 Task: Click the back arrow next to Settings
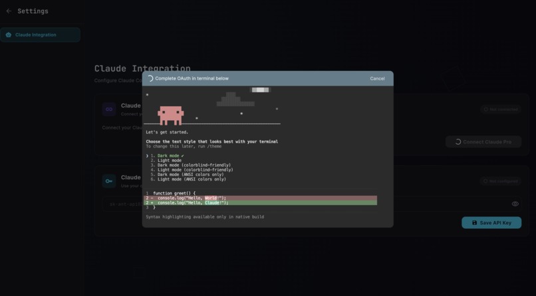point(9,11)
